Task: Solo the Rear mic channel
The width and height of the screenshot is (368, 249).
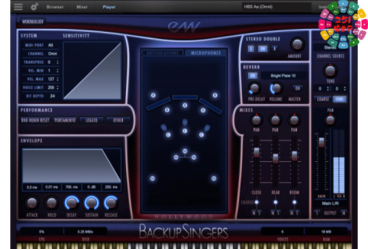Action: (x=278, y=213)
